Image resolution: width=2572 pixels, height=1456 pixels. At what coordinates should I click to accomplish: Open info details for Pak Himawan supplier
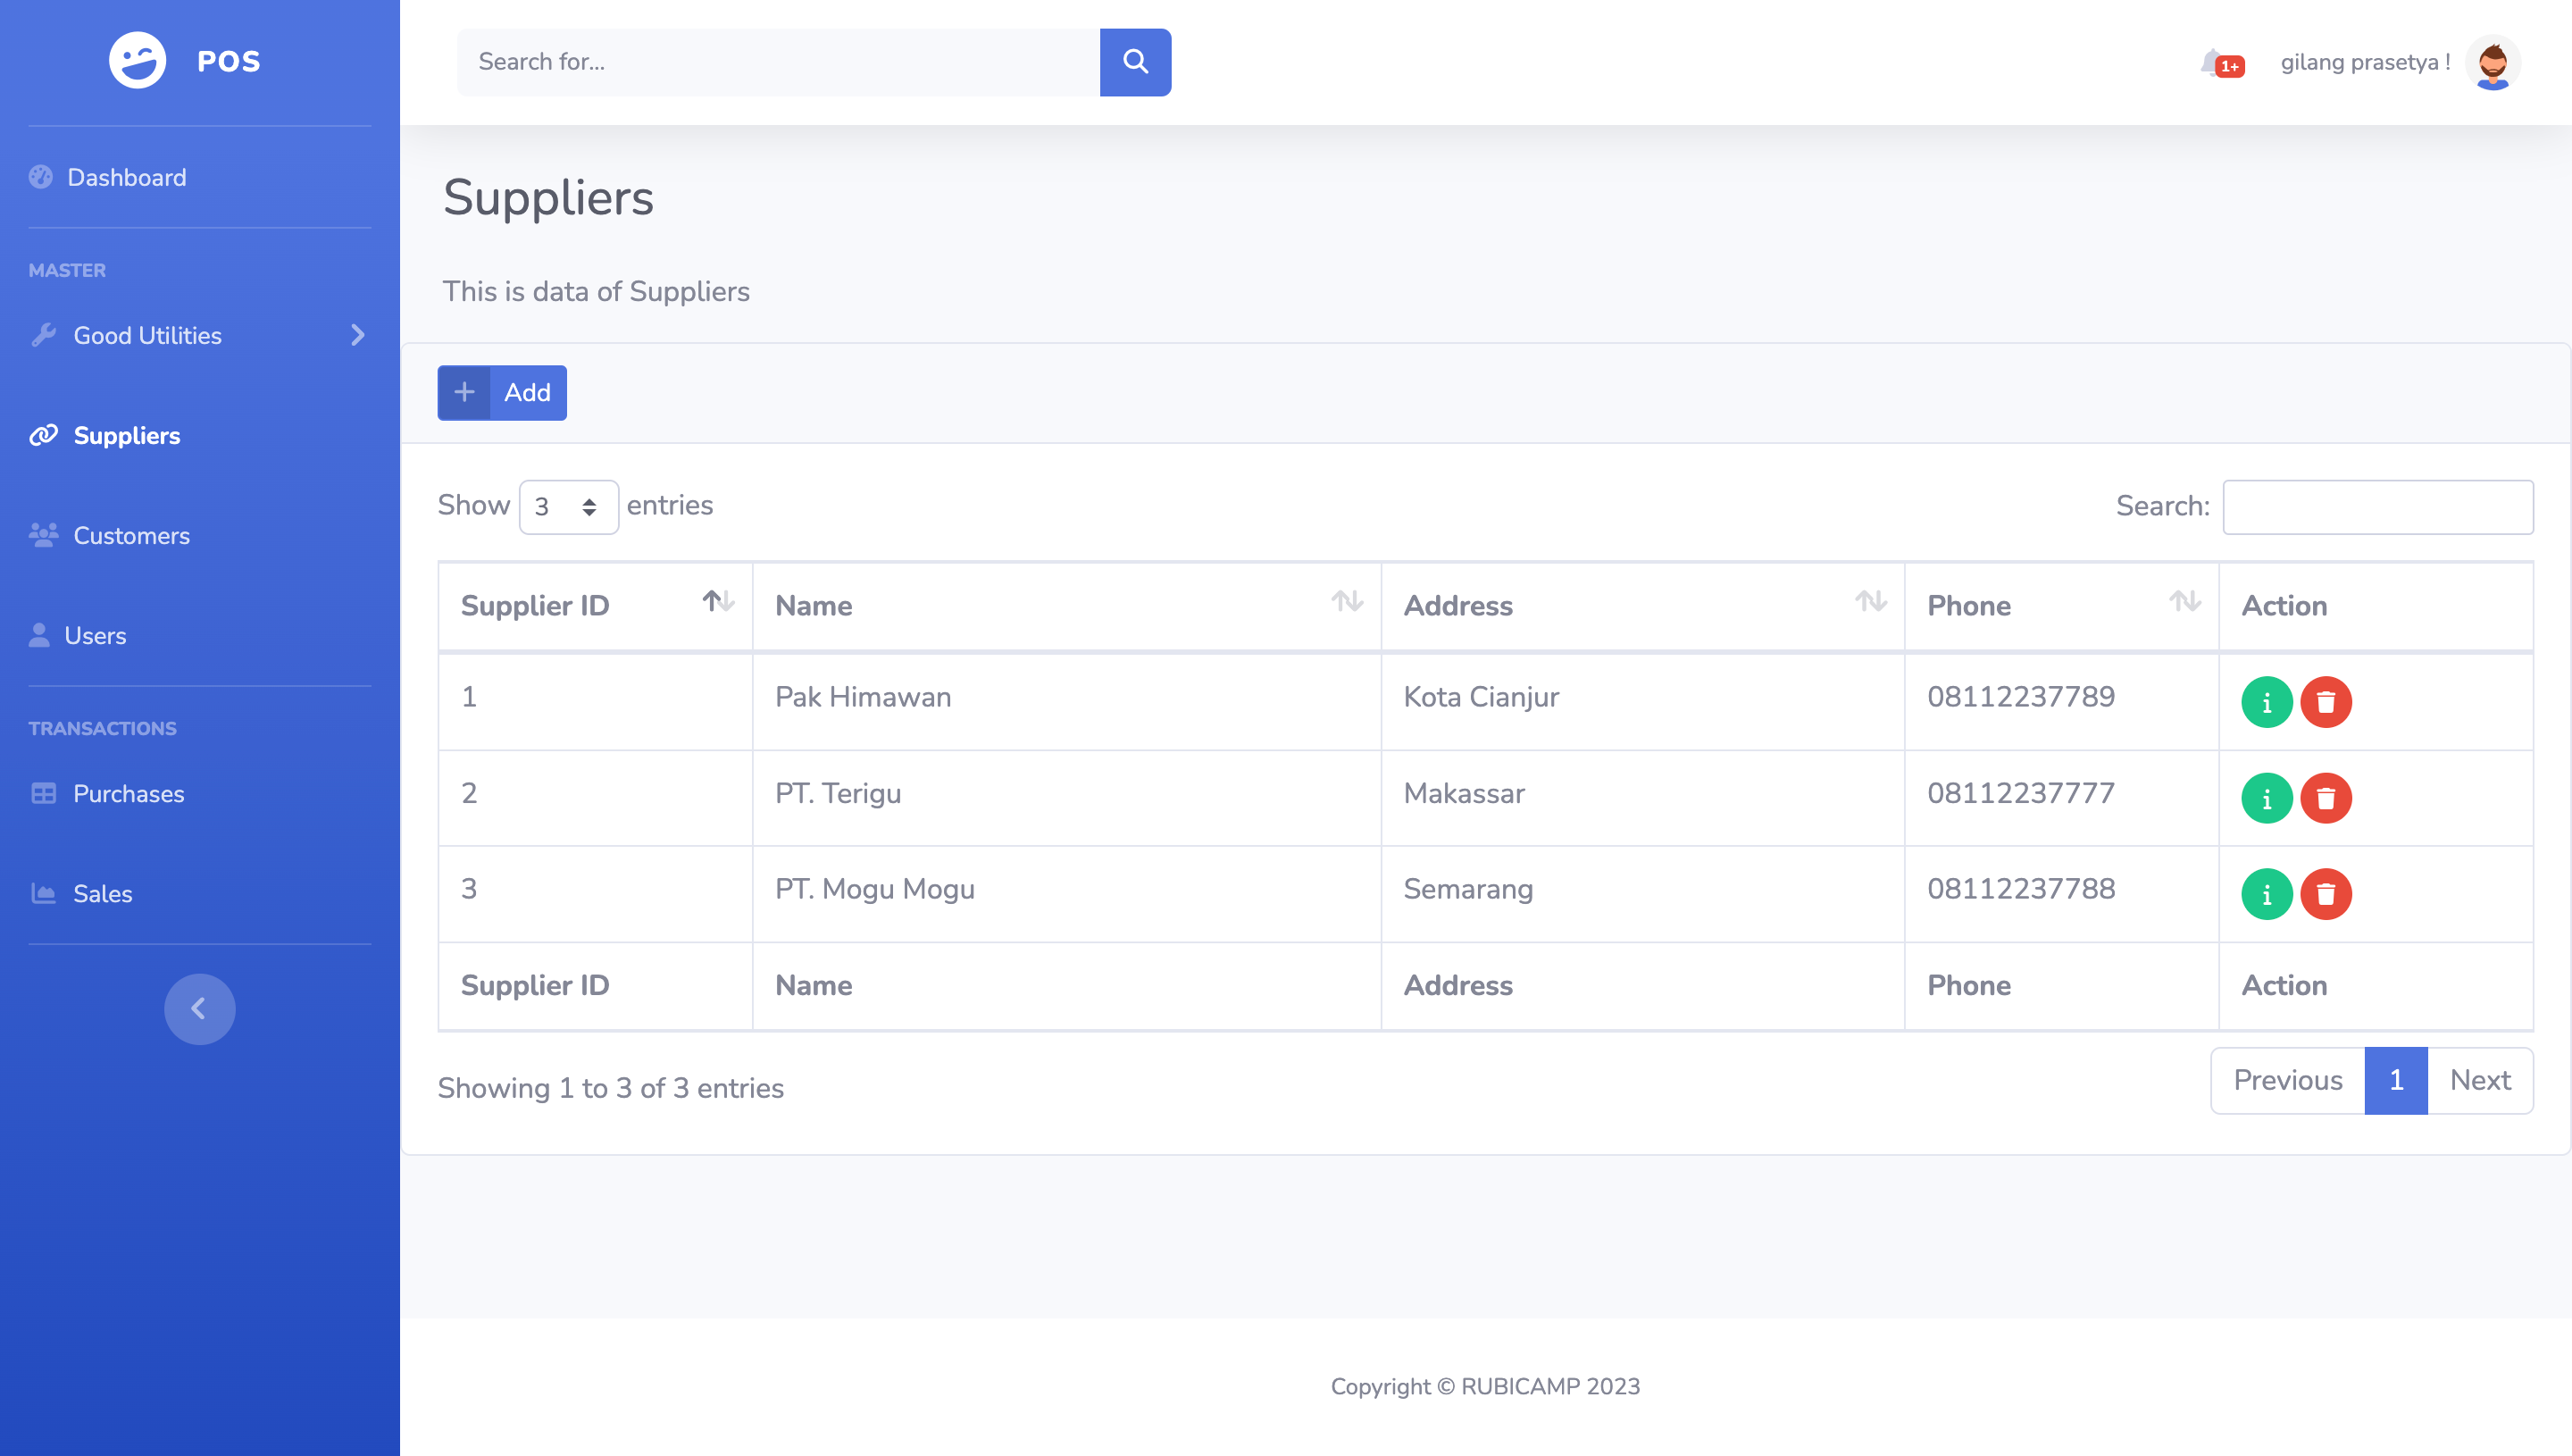[2267, 702]
